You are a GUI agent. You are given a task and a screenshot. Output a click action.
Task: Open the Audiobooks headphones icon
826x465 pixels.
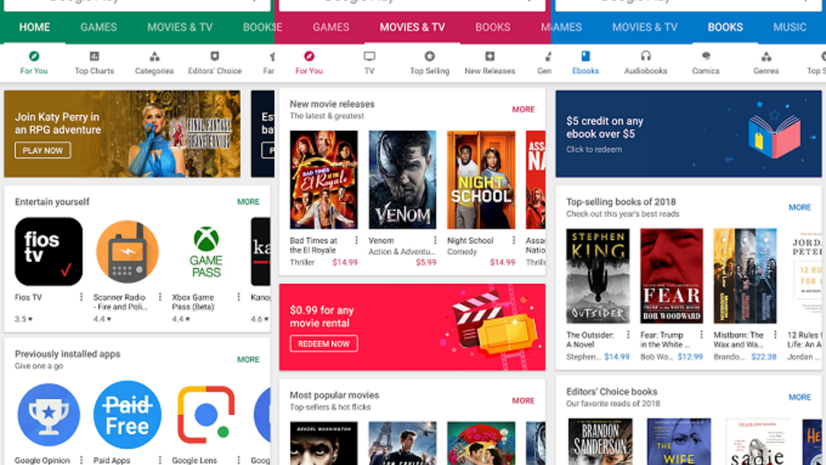click(x=646, y=56)
